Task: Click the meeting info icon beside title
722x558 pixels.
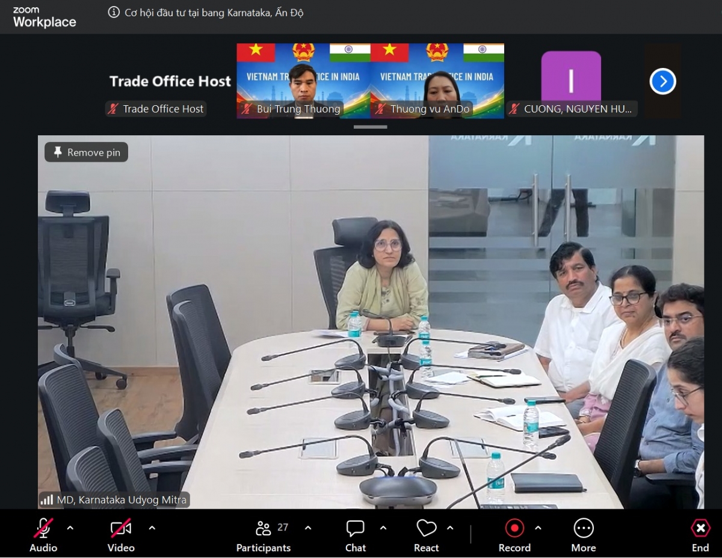Action: (114, 13)
